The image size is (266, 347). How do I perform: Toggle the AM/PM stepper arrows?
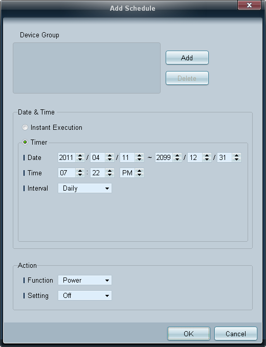[x=139, y=173]
